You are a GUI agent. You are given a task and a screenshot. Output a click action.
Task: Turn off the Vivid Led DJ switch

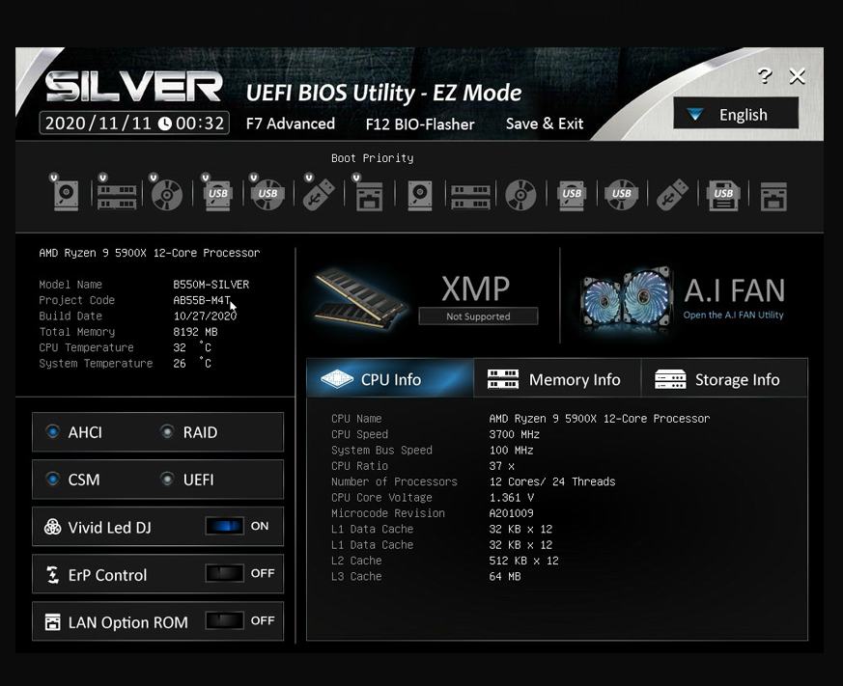tap(225, 526)
